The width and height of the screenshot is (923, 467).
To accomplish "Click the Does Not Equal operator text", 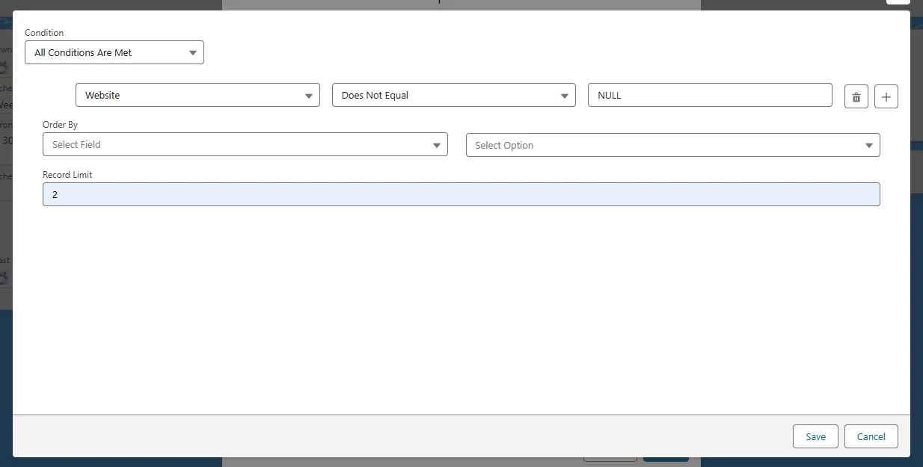I will [375, 96].
